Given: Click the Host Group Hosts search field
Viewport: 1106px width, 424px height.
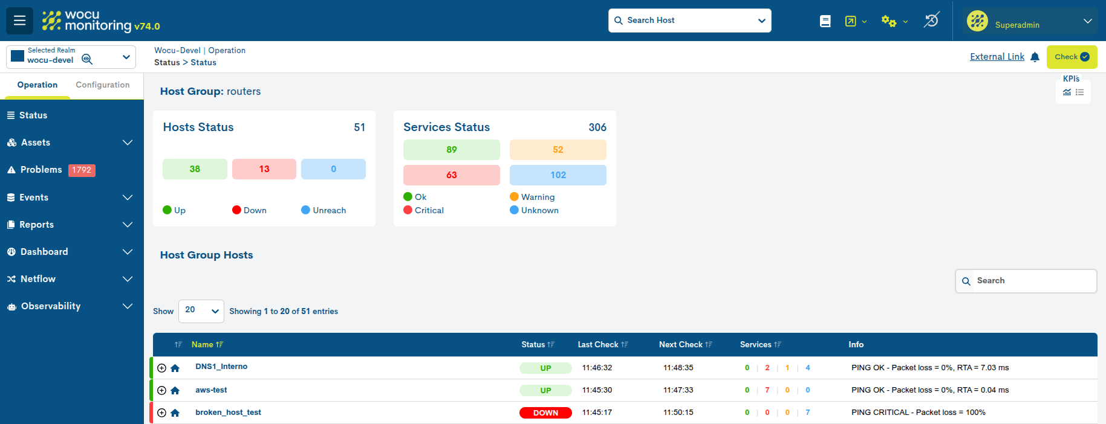Looking at the screenshot, I should (1026, 281).
